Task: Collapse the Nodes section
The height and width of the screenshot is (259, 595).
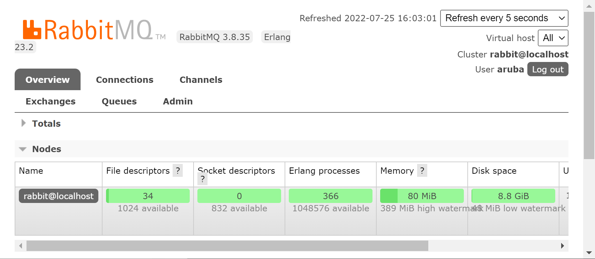Action: pos(46,149)
